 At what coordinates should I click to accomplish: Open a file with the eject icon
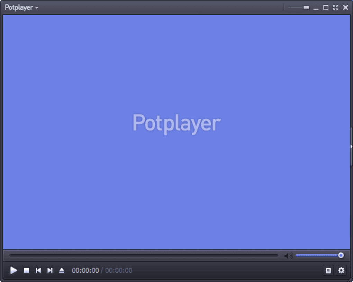coord(62,271)
